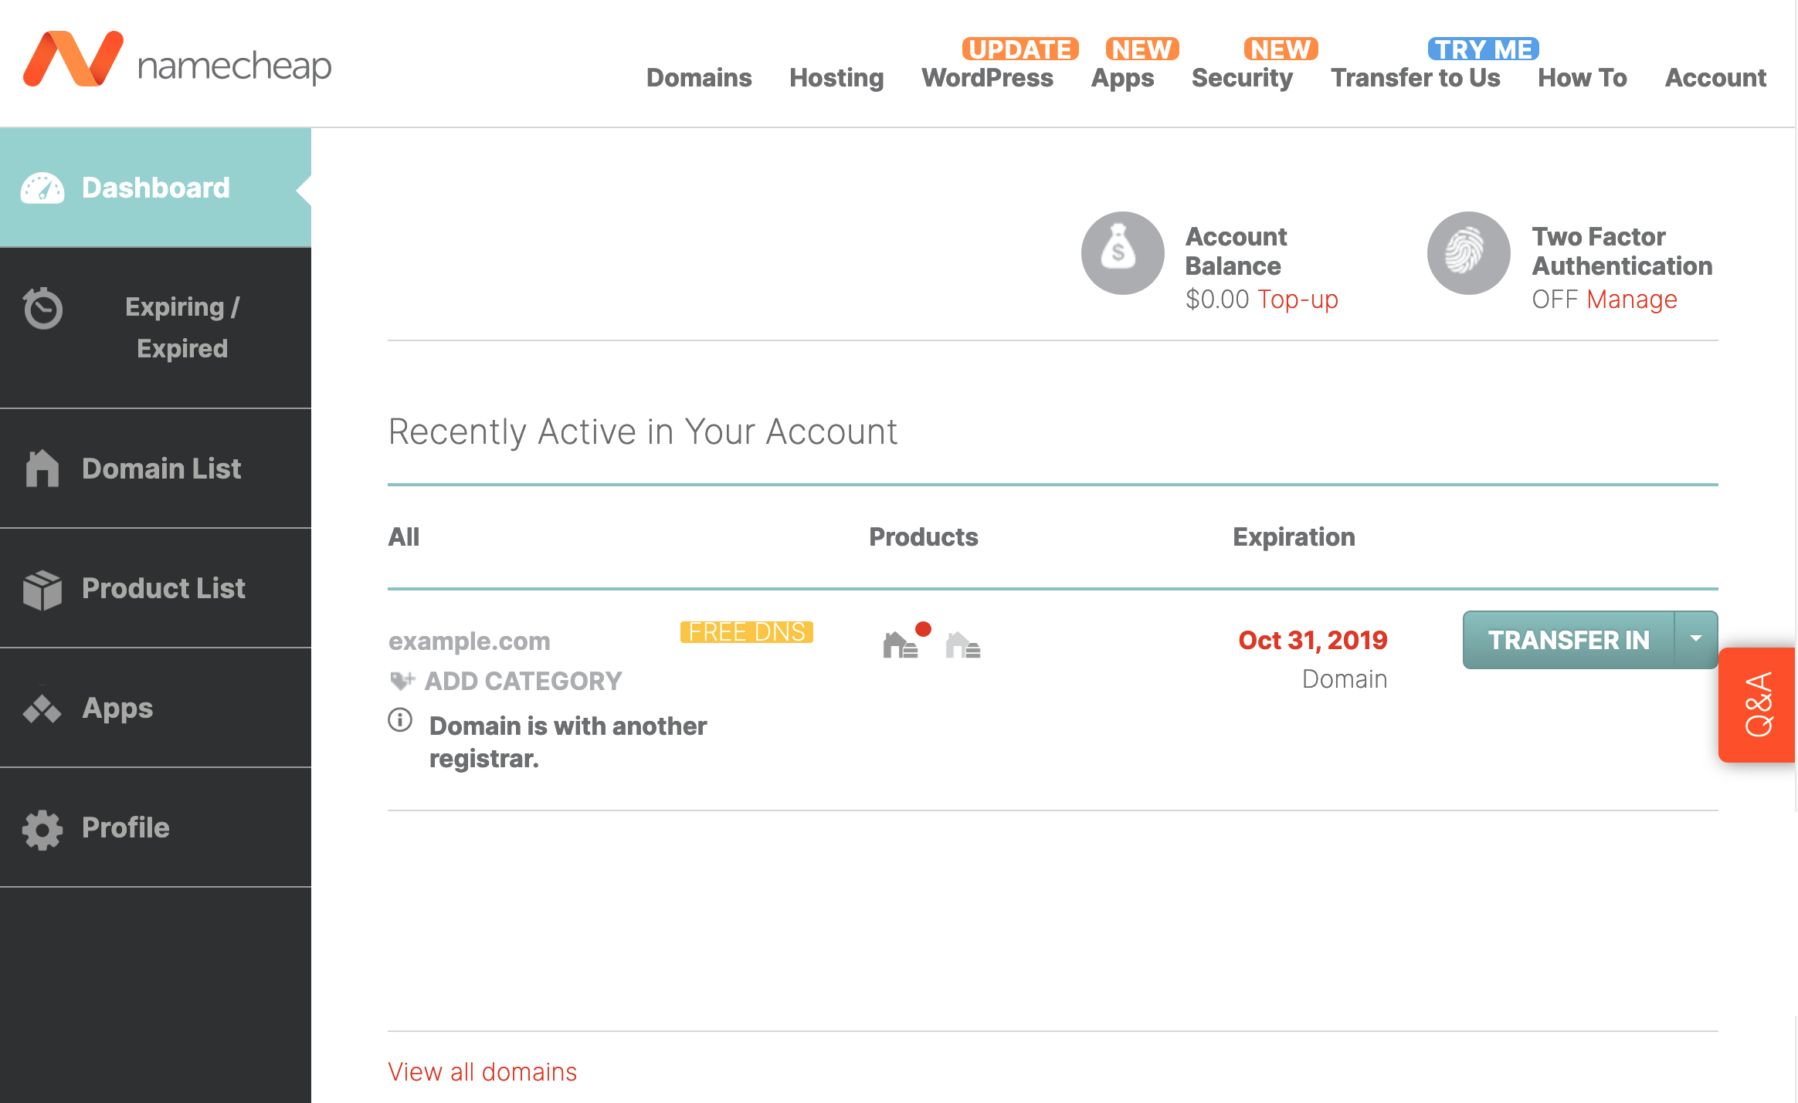Click the NEW badge above Apps
This screenshot has width=1798, height=1103.
pos(1142,49)
